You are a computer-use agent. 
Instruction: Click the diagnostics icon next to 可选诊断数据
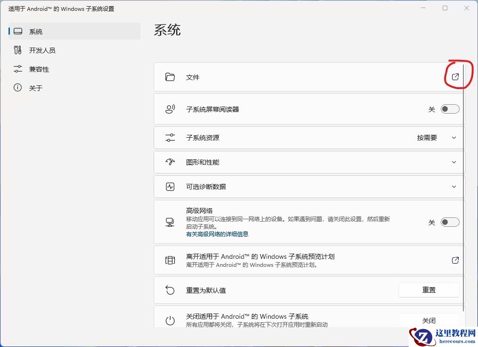click(171, 186)
